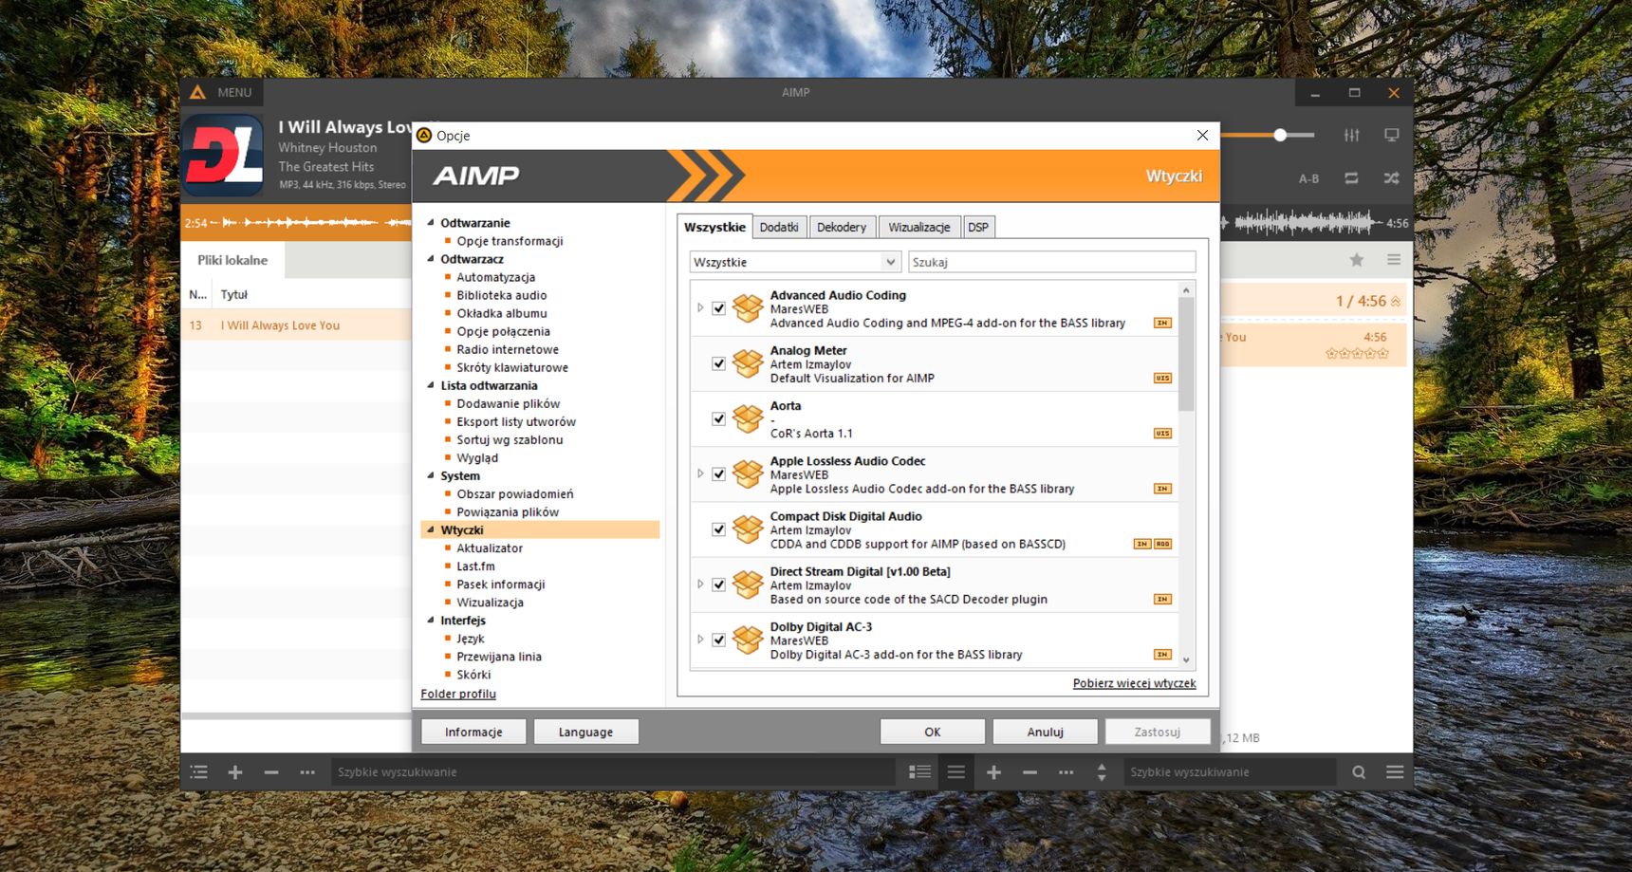Expand Advanced Audio Coding plugin details
Image resolution: width=1632 pixels, height=872 pixels.
point(700,308)
